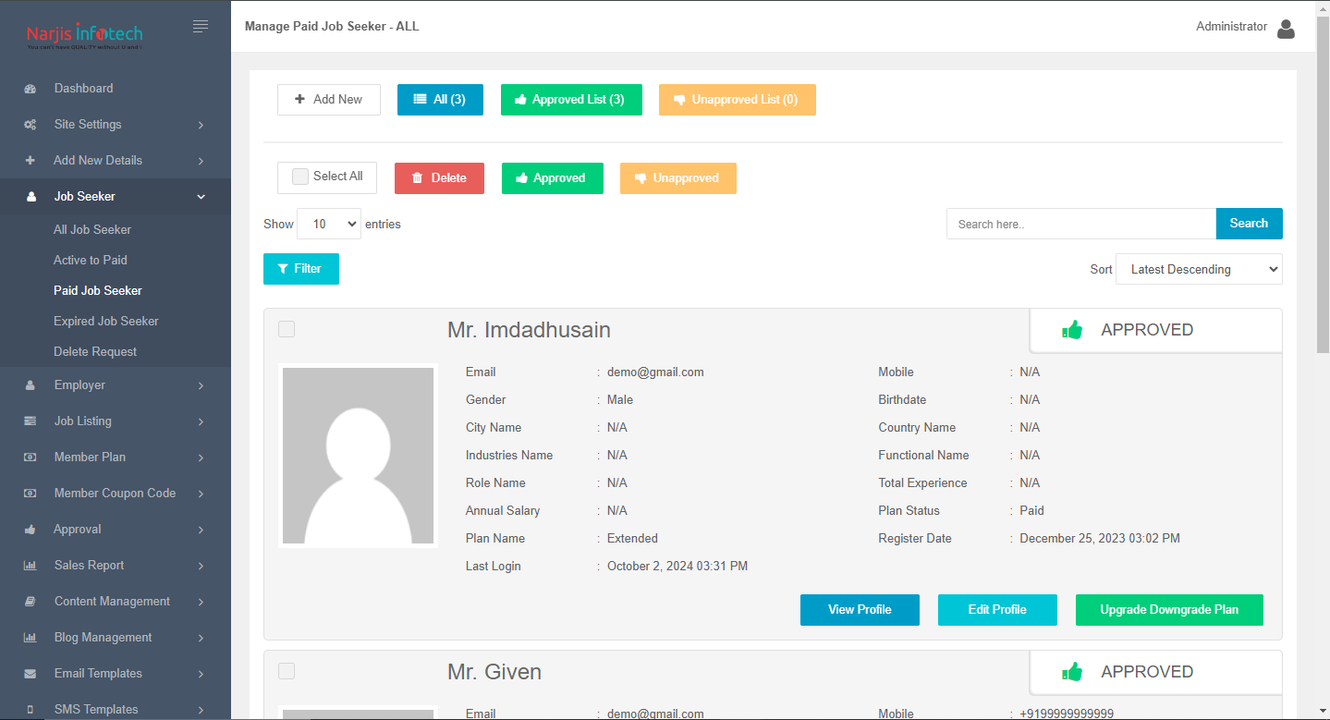Viewport: 1330px width, 720px height.
Task: Expand the Content Management chevron
Action: (201, 602)
